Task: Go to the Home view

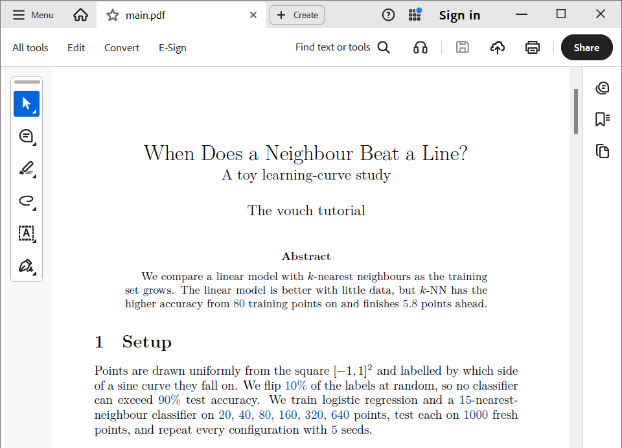Action: [80, 15]
